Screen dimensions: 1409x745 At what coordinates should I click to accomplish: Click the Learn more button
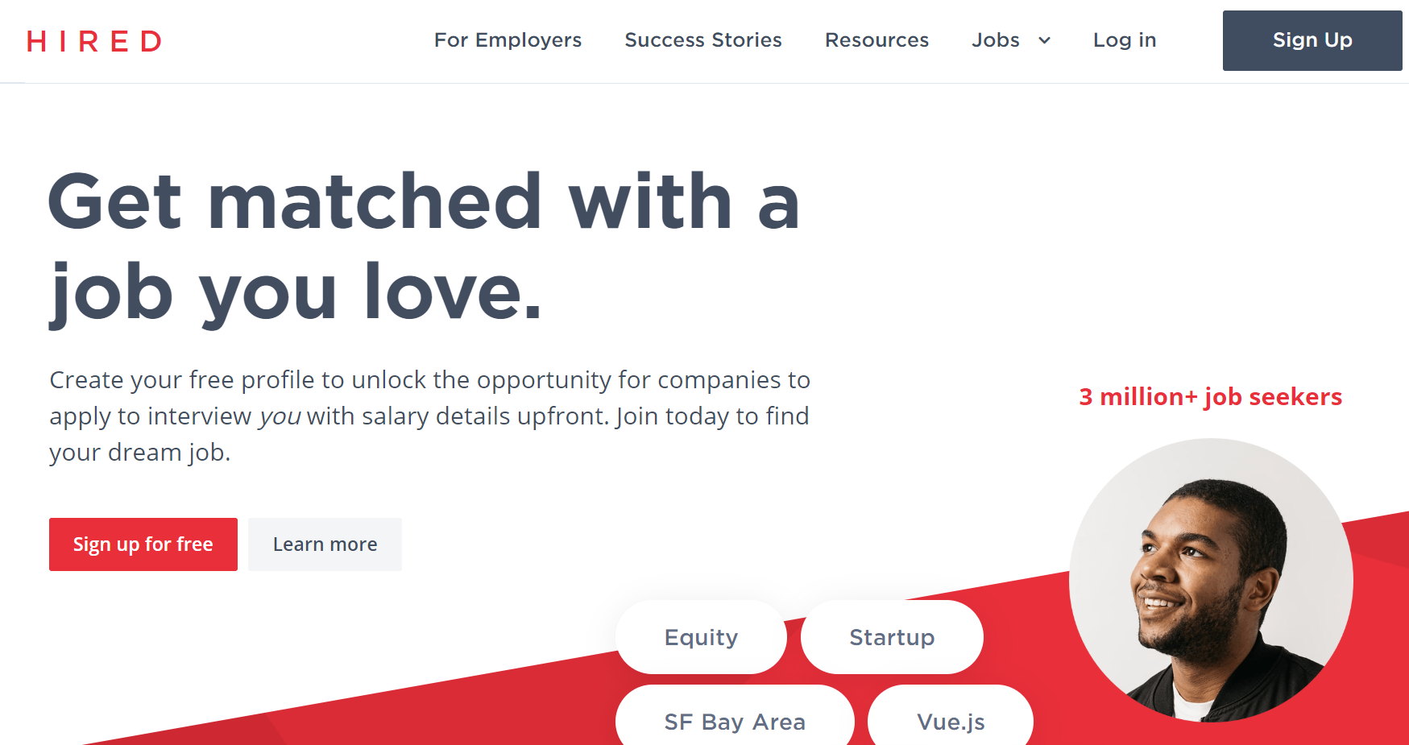point(324,544)
